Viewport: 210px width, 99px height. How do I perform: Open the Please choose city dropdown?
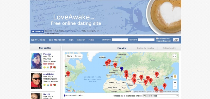point(160,96)
